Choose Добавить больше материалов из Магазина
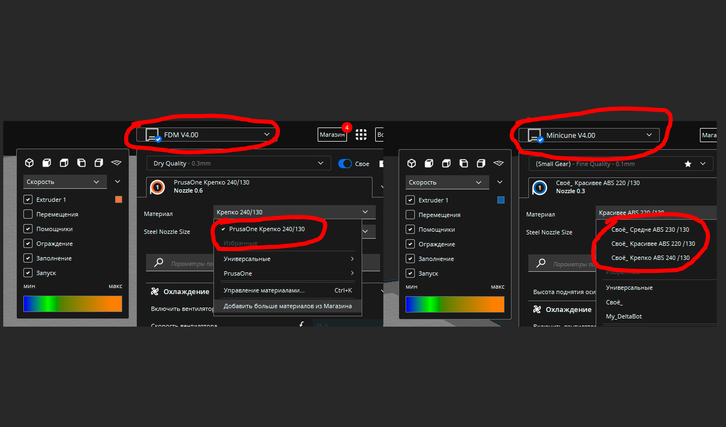The height and width of the screenshot is (427, 726). click(x=288, y=306)
